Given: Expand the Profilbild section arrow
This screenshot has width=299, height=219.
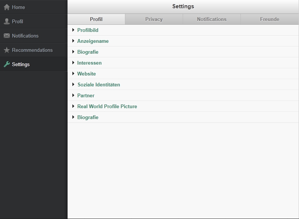Looking at the screenshot, I should tap(74, 30).
